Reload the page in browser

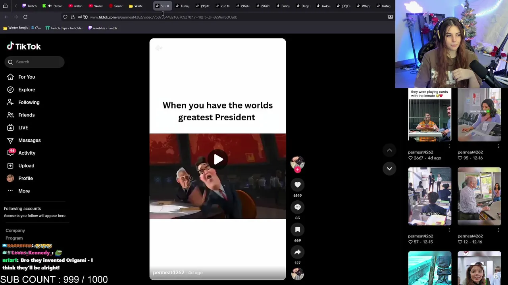[x=25, y=17]
